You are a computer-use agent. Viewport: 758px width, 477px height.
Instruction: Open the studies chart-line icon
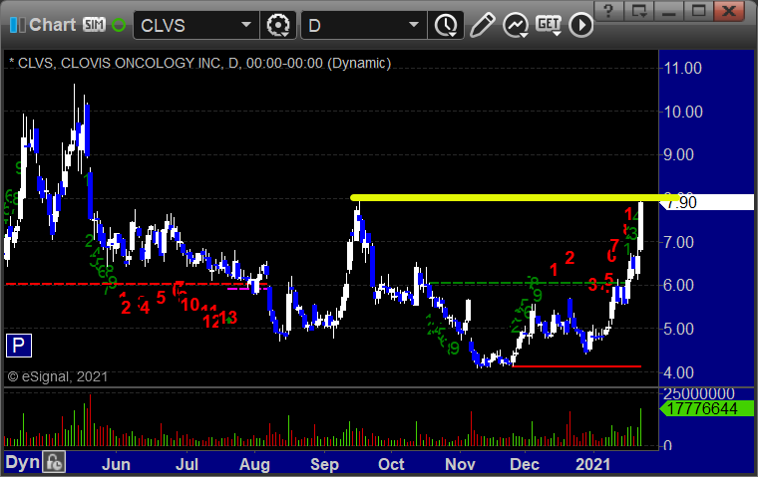516,25
